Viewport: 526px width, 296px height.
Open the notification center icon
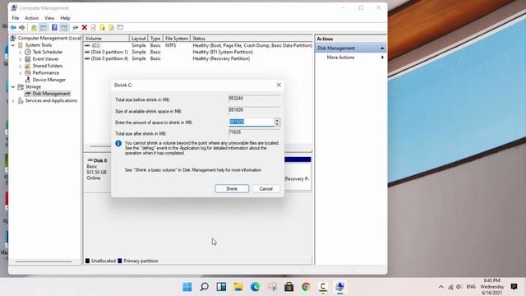(x=514, y=287)
